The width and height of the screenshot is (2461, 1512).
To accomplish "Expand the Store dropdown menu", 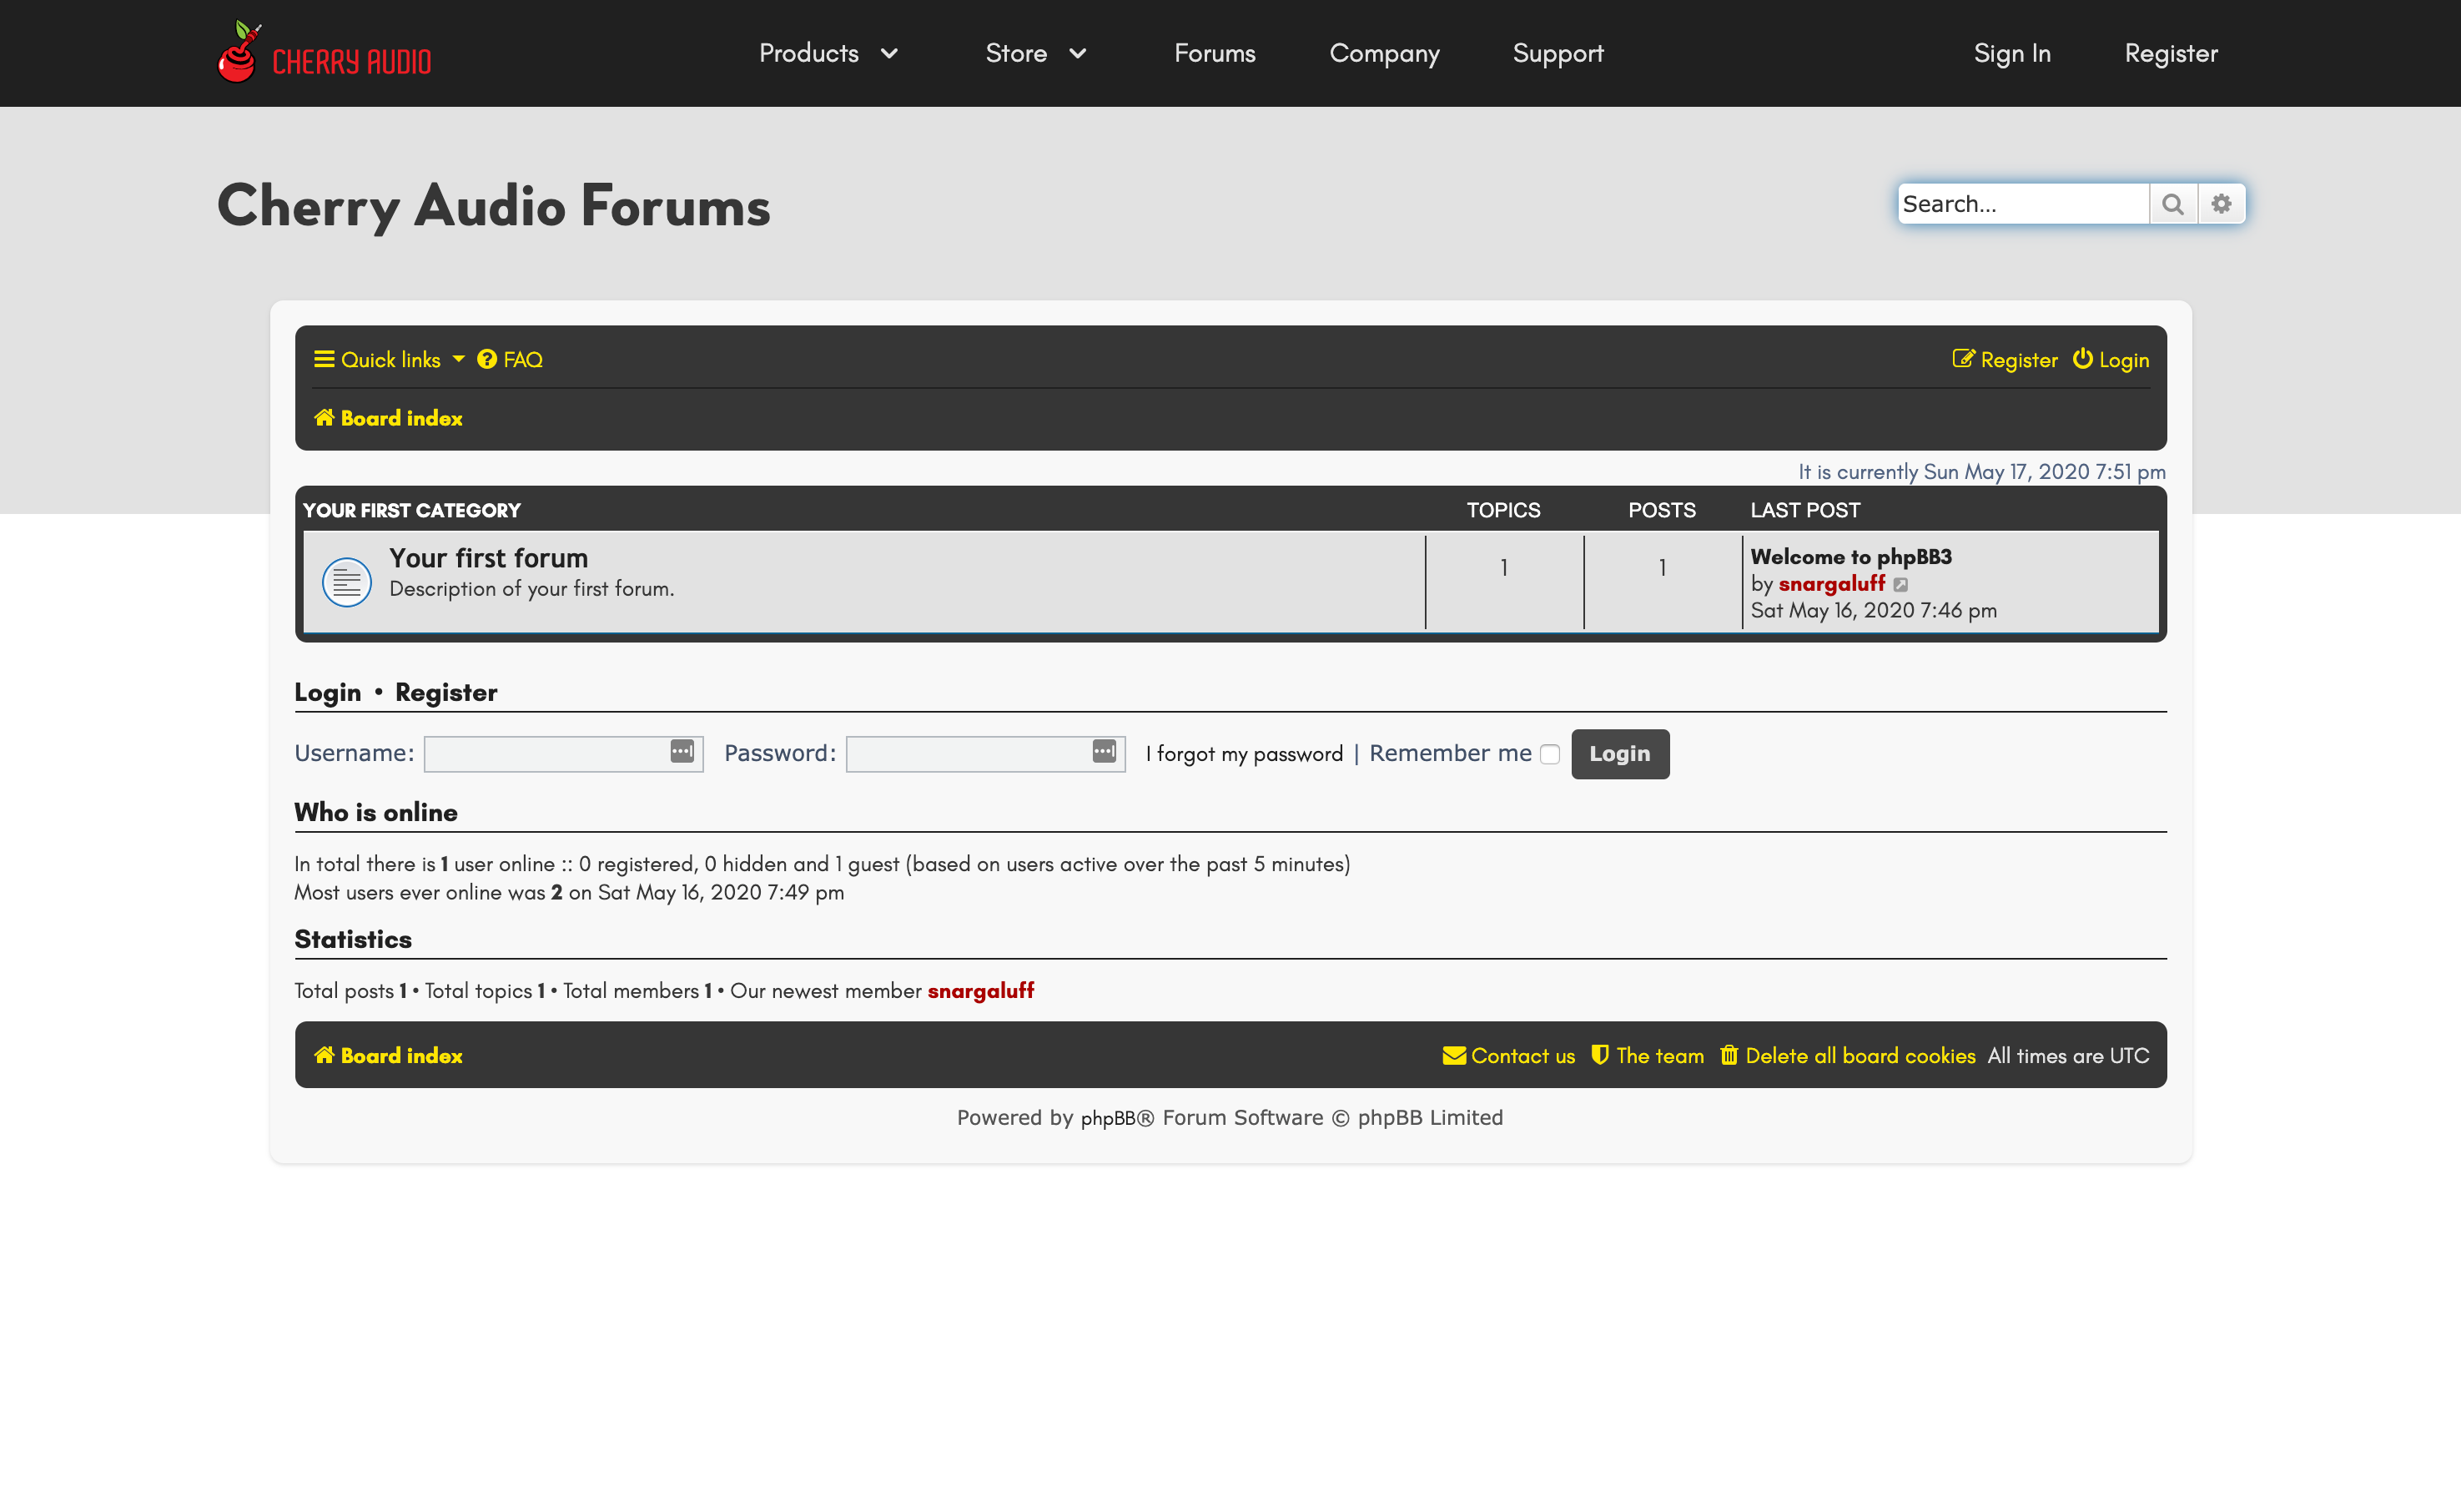I will pyautogui.click(x=1035, y=53).
